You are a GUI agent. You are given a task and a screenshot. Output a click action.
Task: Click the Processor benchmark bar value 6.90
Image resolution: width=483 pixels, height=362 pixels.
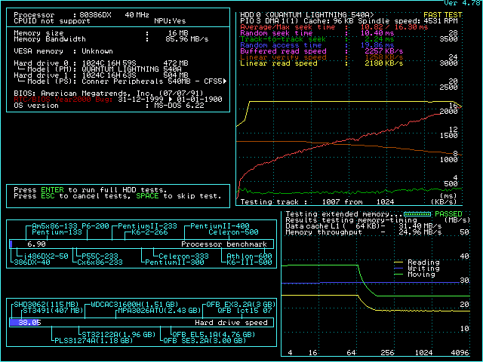36,244
